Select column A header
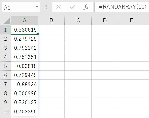 click(x=25, y=21)
